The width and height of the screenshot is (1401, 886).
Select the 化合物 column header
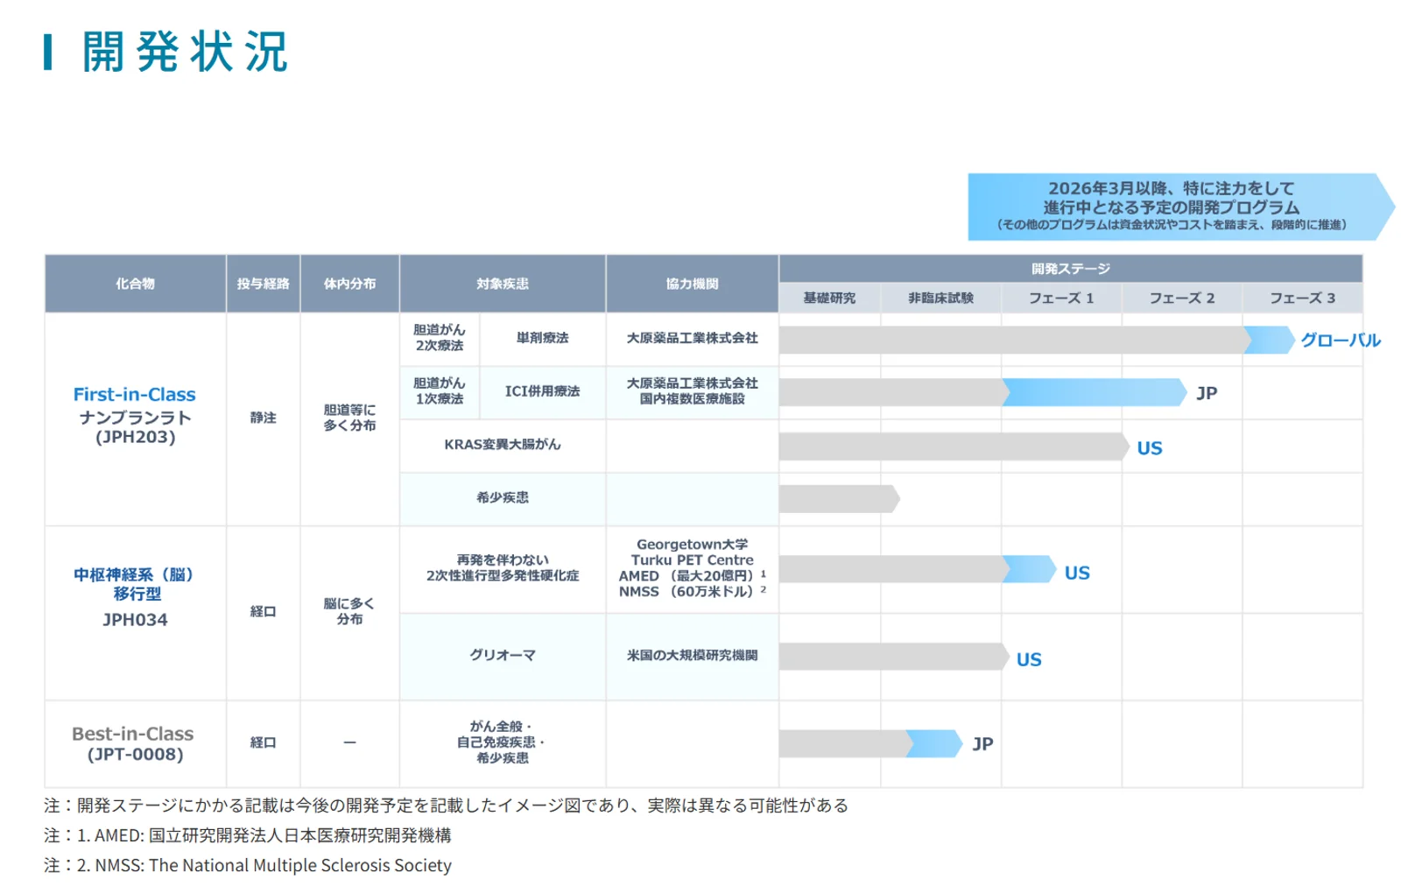[135, 284]
